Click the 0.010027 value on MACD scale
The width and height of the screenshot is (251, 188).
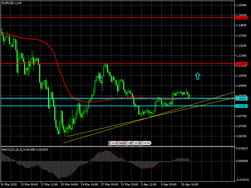pos(243,149)
